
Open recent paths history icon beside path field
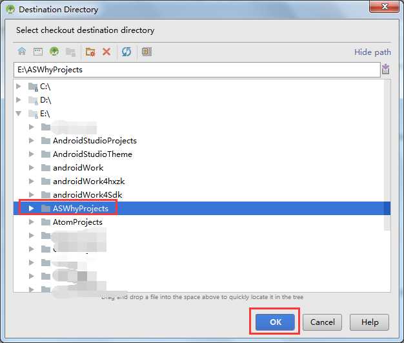(386, 69)
